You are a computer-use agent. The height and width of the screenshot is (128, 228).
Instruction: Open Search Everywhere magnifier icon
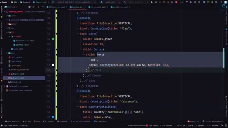pyautogui.click(x=221, y=2)
